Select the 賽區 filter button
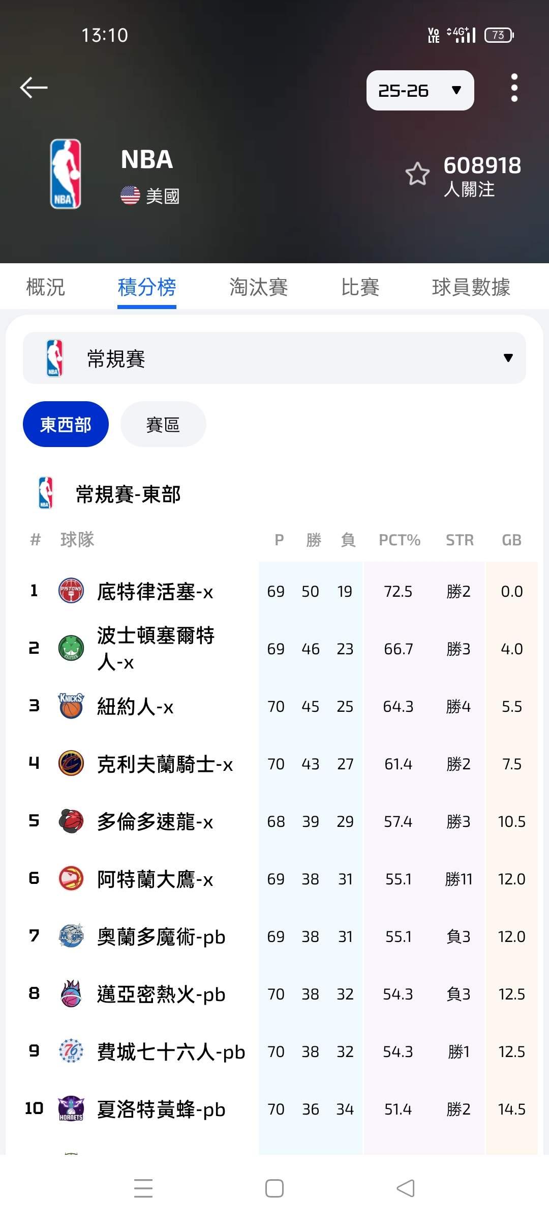 163,424
